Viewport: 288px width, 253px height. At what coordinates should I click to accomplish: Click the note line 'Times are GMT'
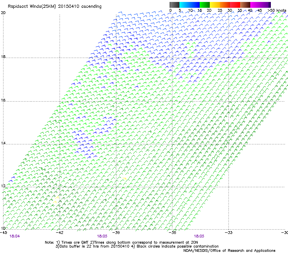(x=75, y=242)
